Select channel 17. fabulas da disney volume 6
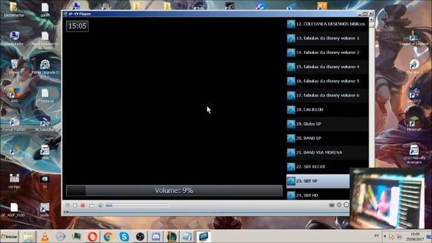 point(327,96)
